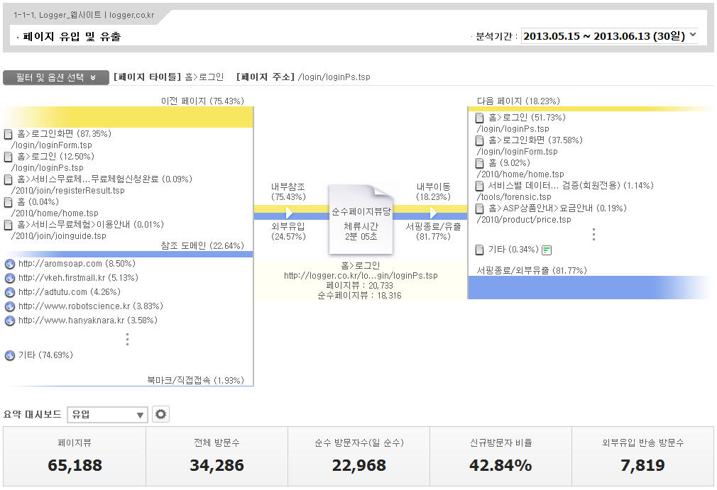The image size is (717, 490).
Task: Click the 신규방문자 비율 42.84% summary cell
Action: click(500, 457)
